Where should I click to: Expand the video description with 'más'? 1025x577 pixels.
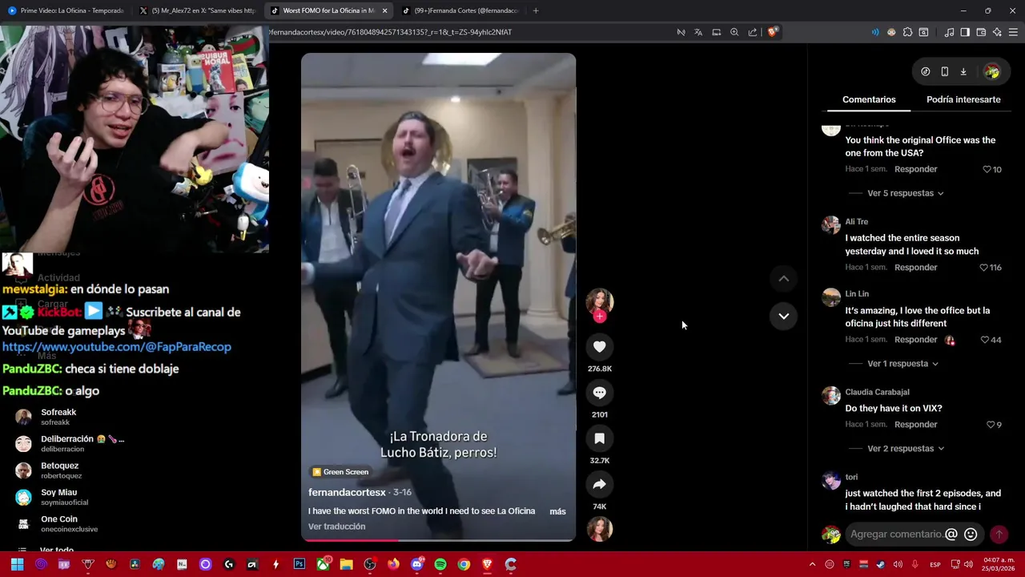click(557, 511)
